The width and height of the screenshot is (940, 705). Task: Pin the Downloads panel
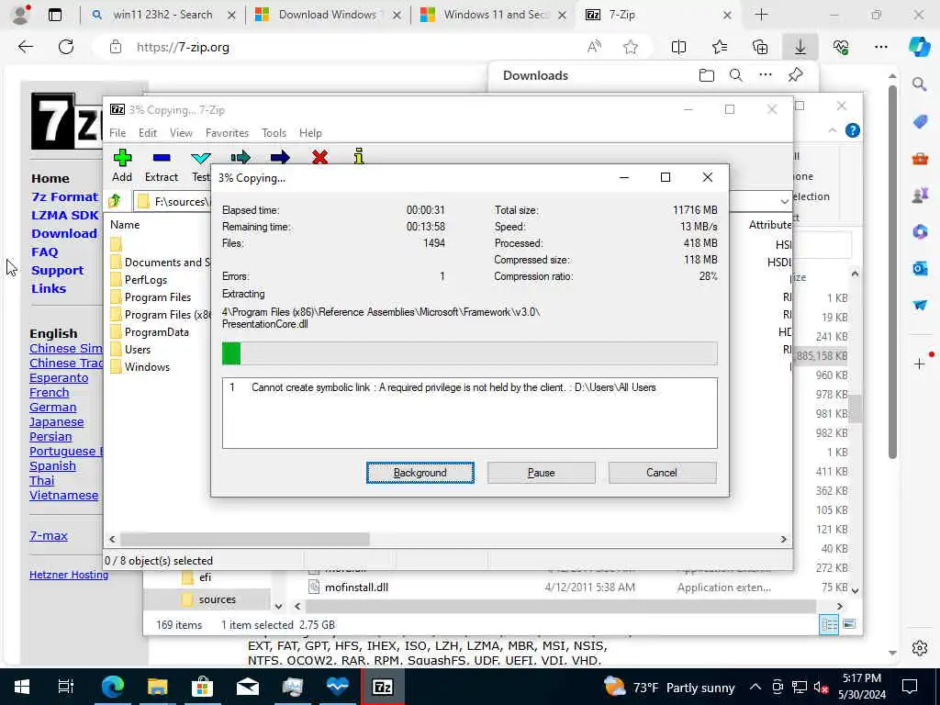pyautogui.click(x=796, y=75)
